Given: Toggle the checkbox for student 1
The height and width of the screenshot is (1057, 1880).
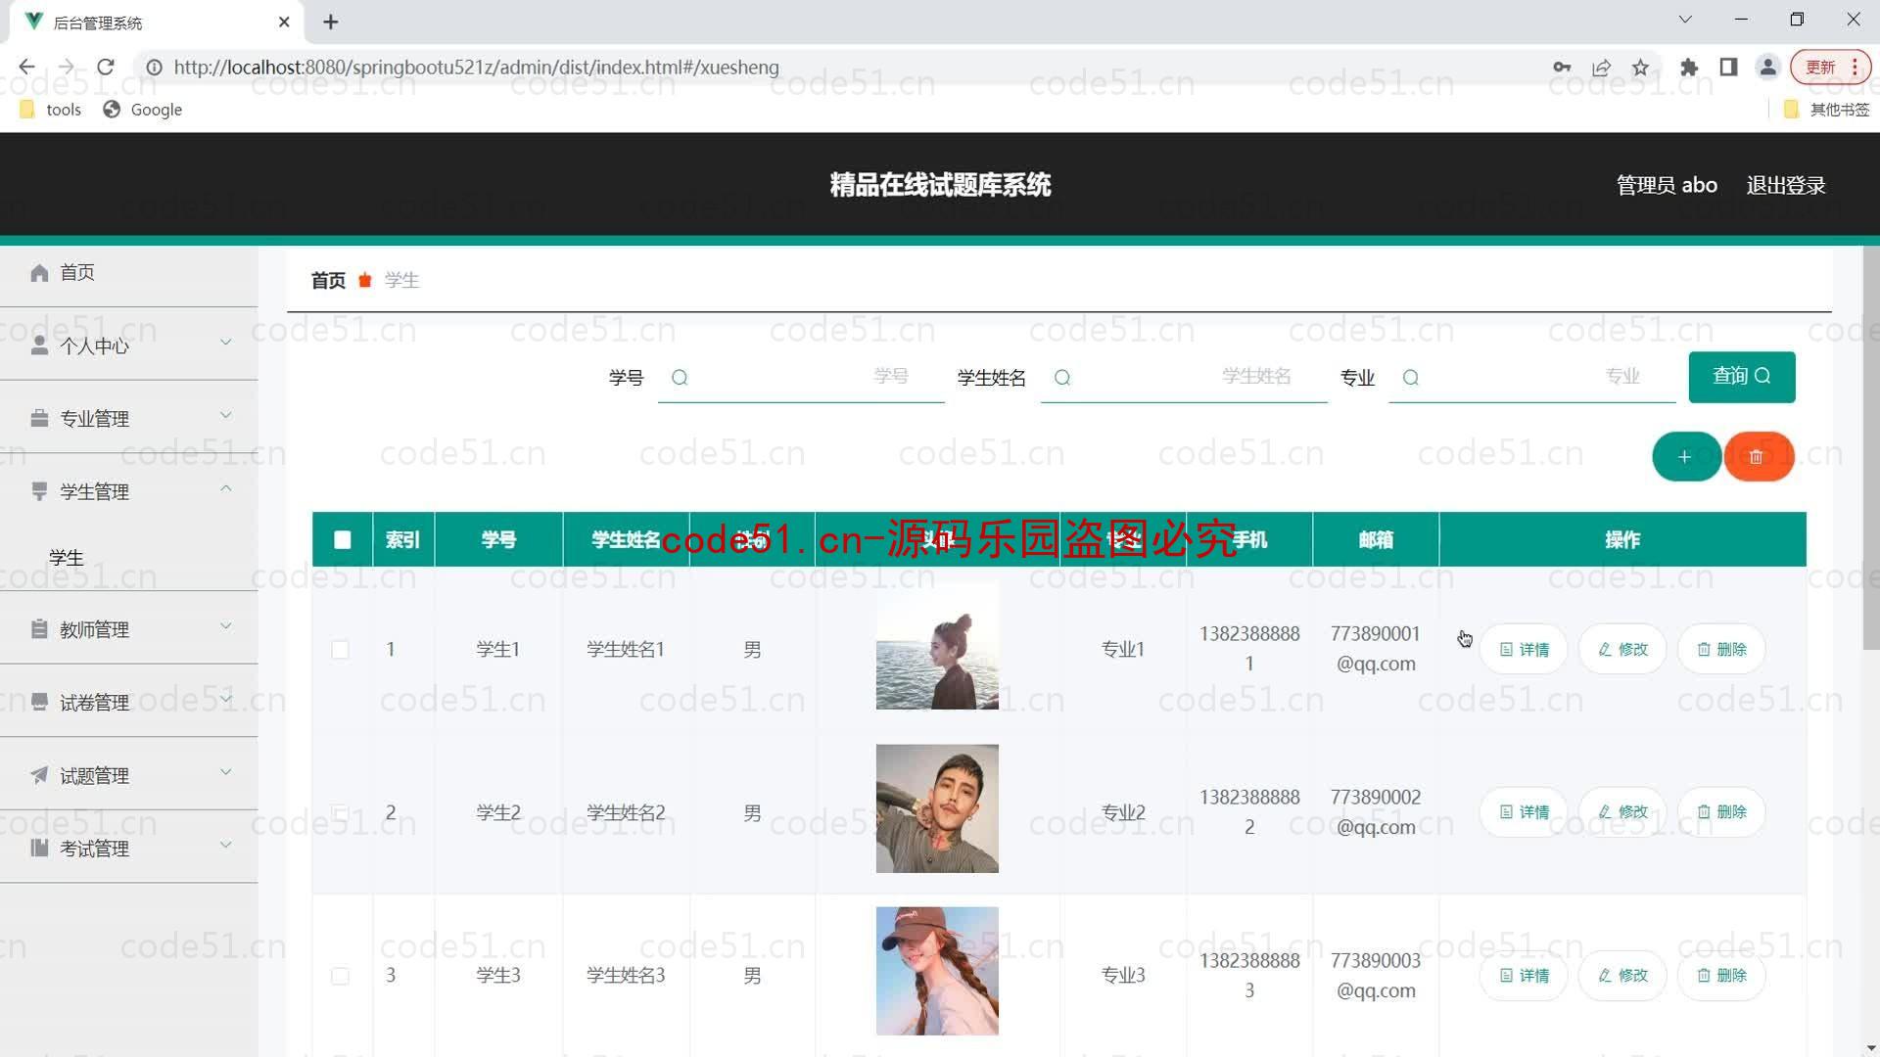Looking at the screenshot, I should 341,649.
